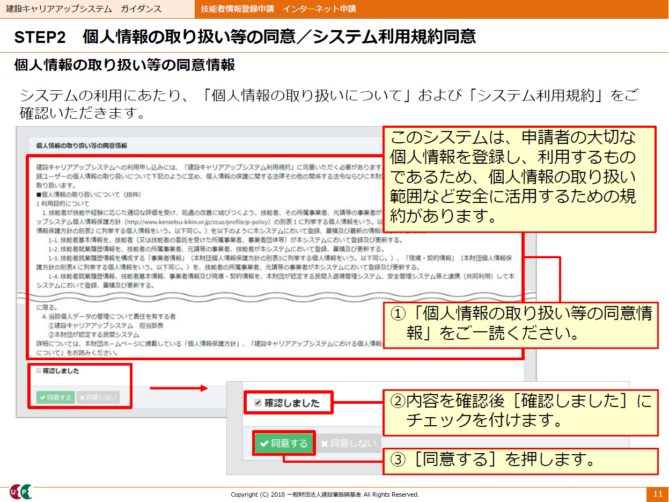Click the line 4. 当該個人データの管理について責任を有する者
669x502 pixels.
[x=108, y=317]
